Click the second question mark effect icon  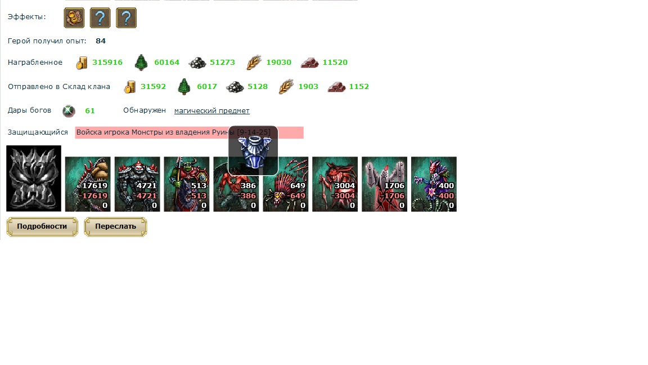tap(126, 18)
